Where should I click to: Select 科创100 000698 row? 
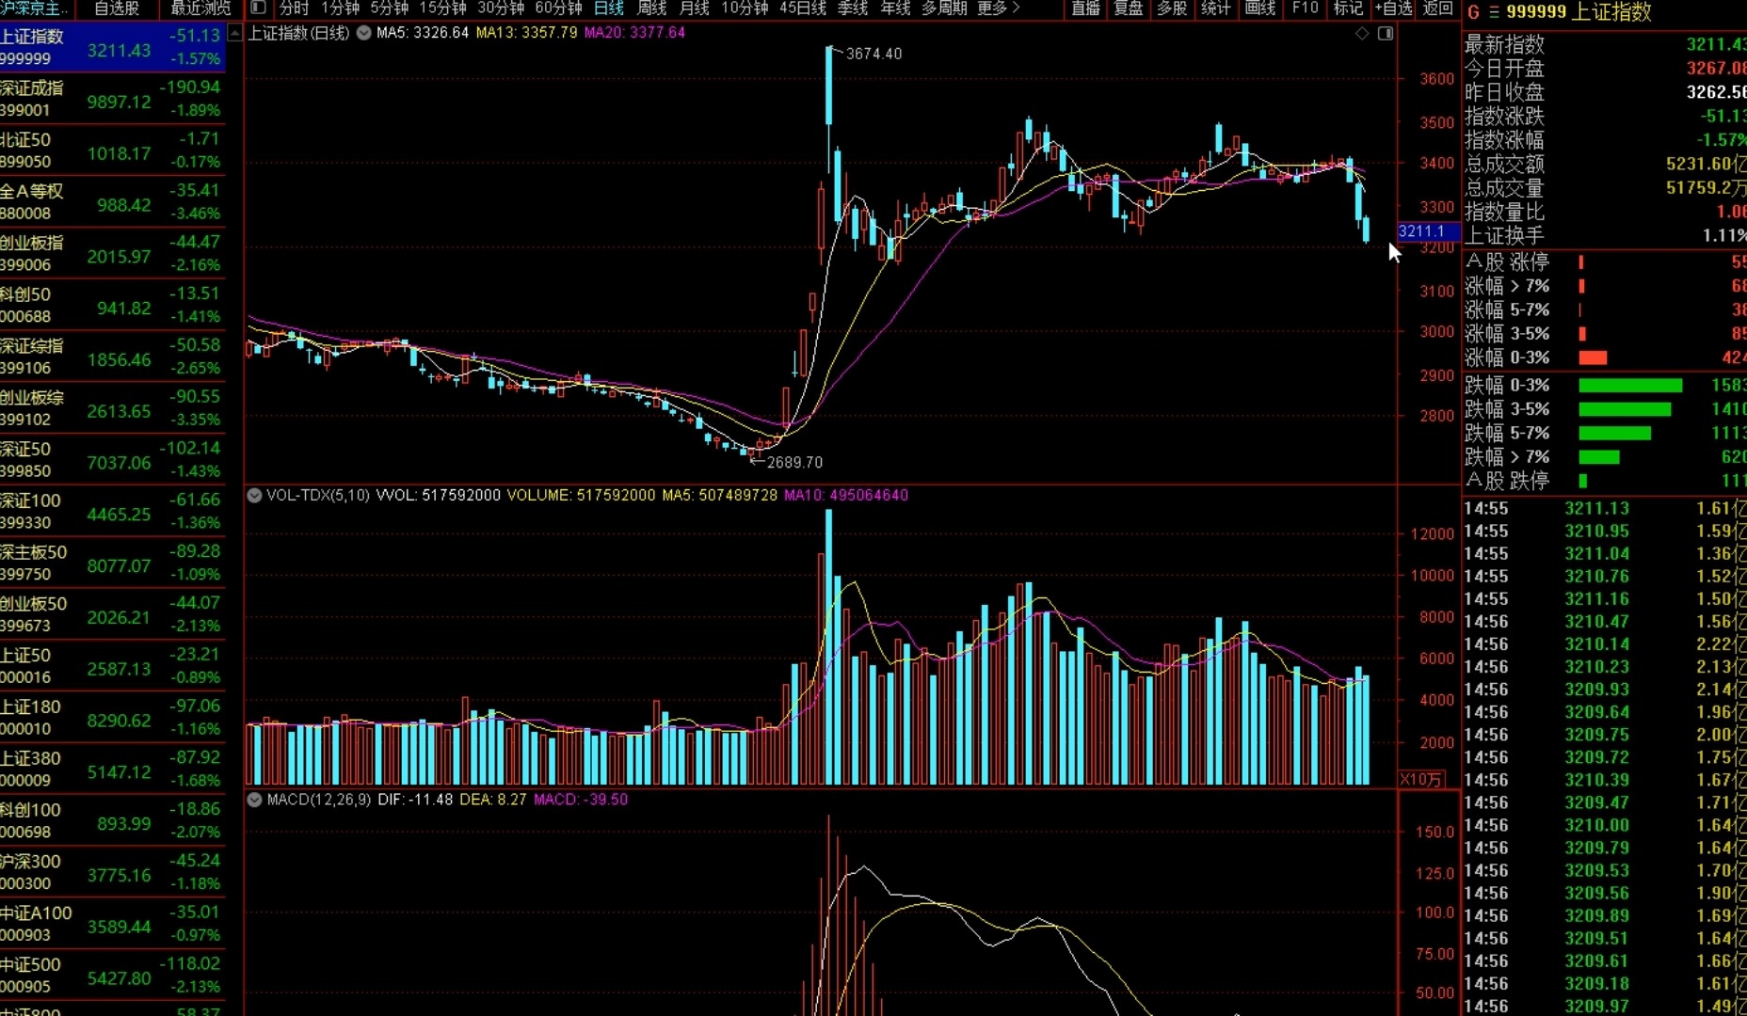(x=112, y=820)
